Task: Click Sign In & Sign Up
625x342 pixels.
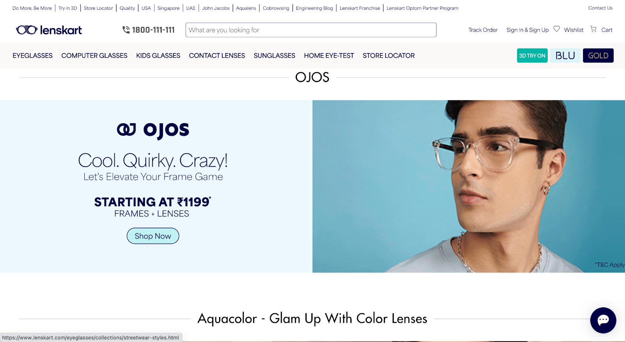Action: point(527,30)
